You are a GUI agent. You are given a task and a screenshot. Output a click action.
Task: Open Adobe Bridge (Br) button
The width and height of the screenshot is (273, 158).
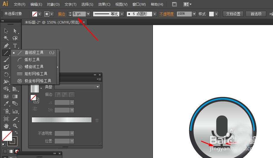coord(174,4)
